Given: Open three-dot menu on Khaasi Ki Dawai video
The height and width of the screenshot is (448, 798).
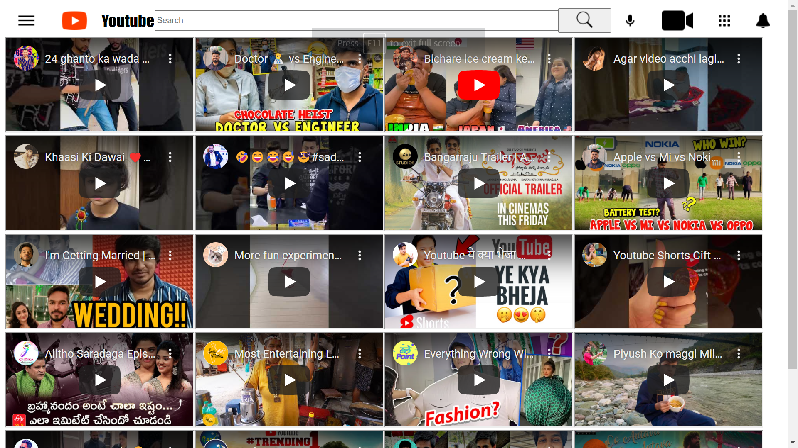Looking at the screenshot, I should click(x=170, y=157).
